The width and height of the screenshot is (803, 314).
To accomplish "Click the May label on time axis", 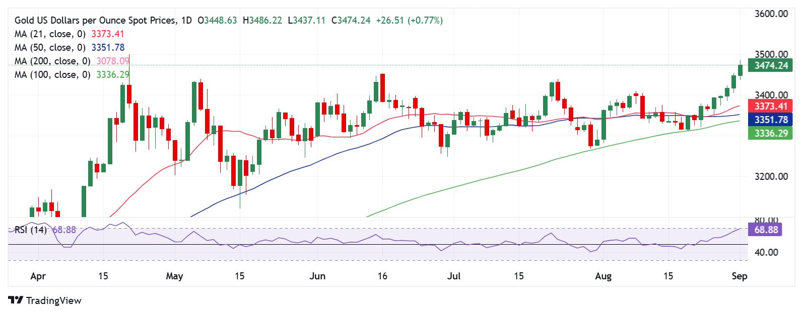I will point(174,276).
